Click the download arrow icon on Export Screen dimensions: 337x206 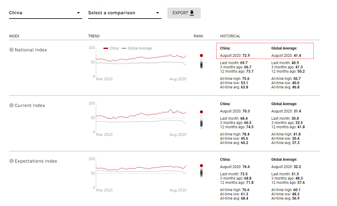192,13
